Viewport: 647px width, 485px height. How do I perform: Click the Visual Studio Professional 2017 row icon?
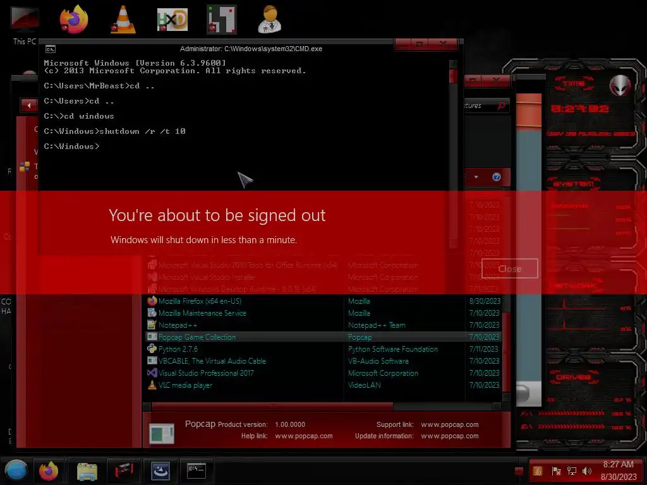pos(152,373)
